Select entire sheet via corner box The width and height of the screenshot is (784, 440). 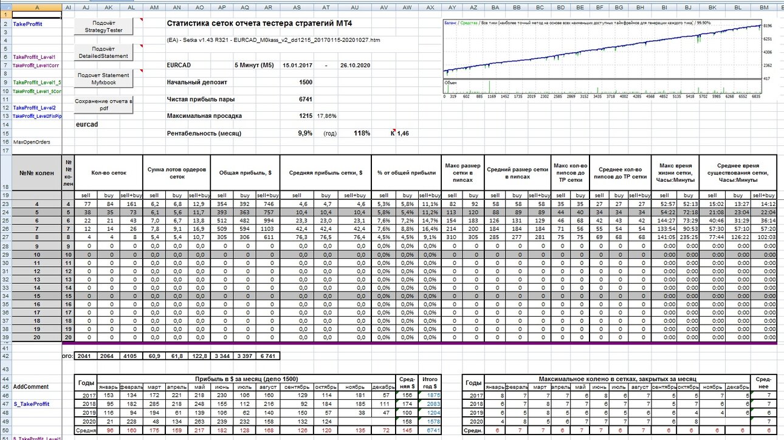5,6
